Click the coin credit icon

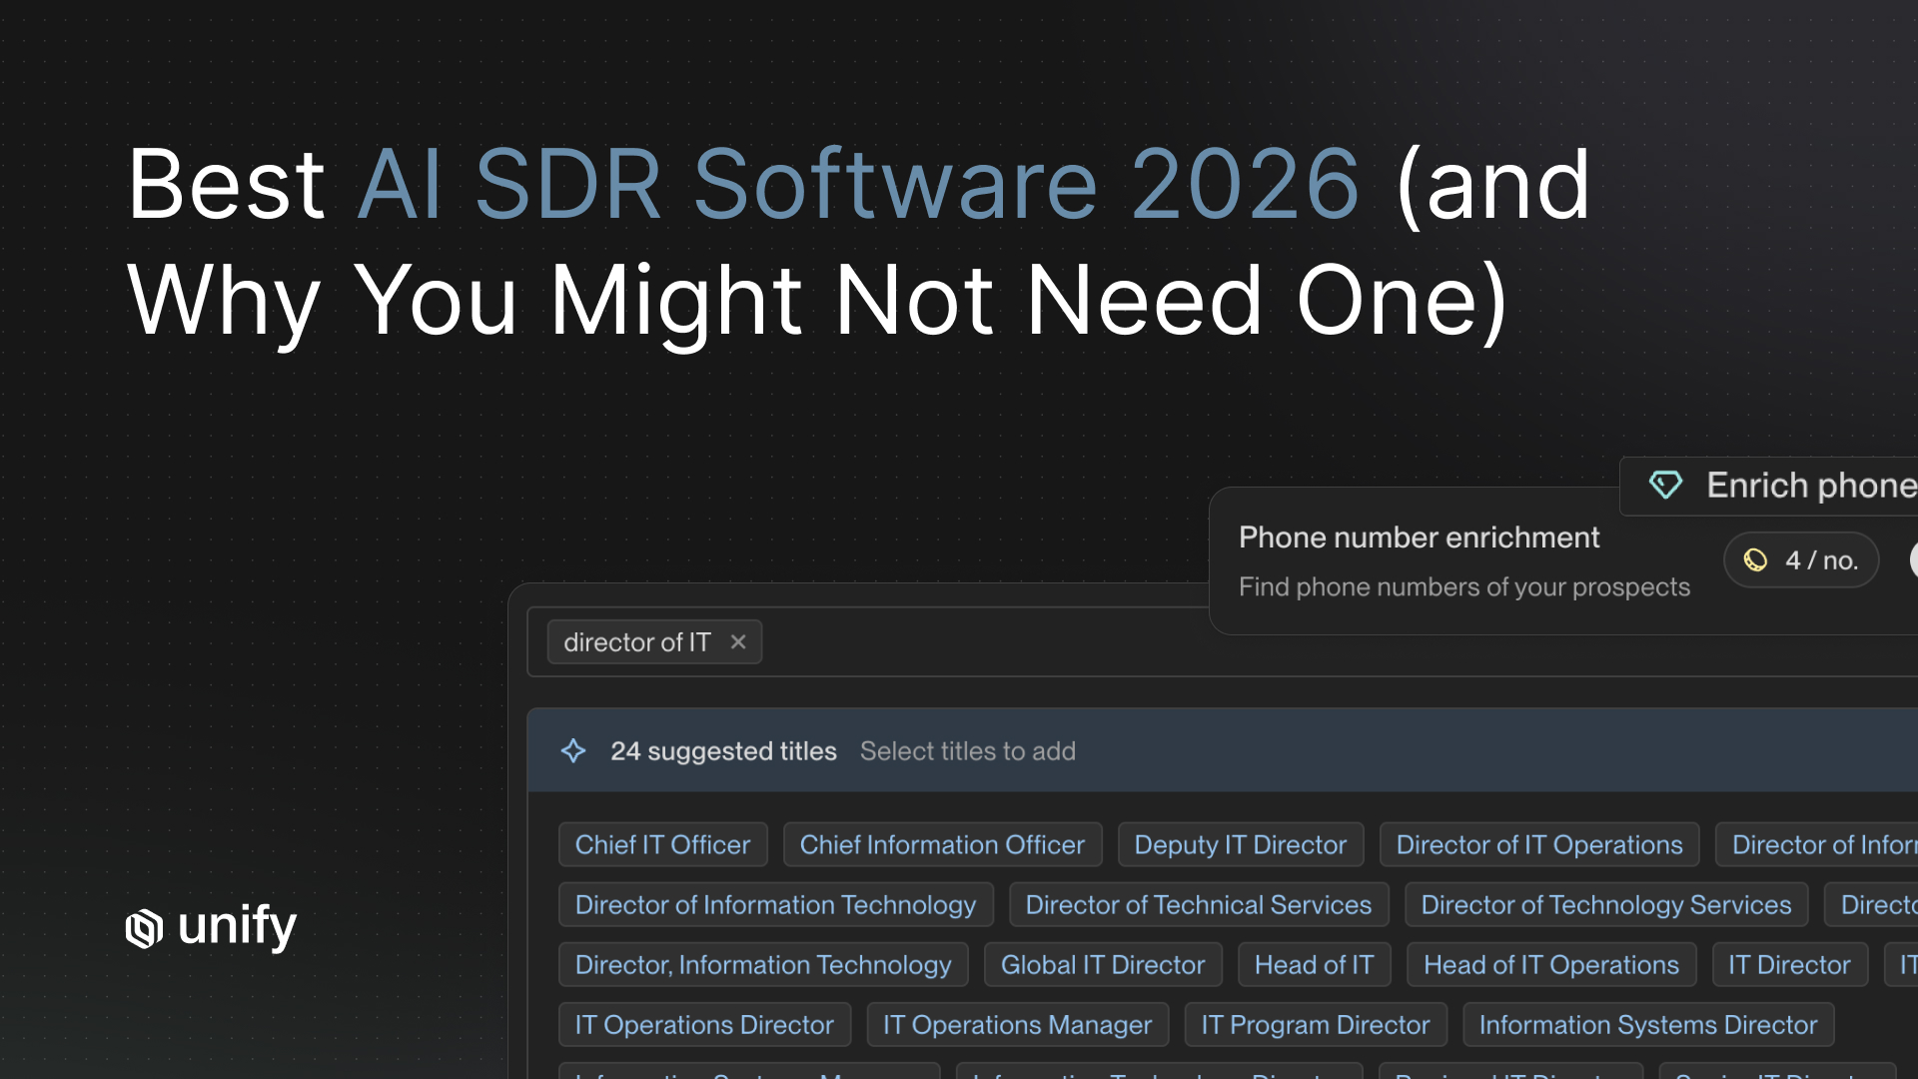(x=1755, y=560)
